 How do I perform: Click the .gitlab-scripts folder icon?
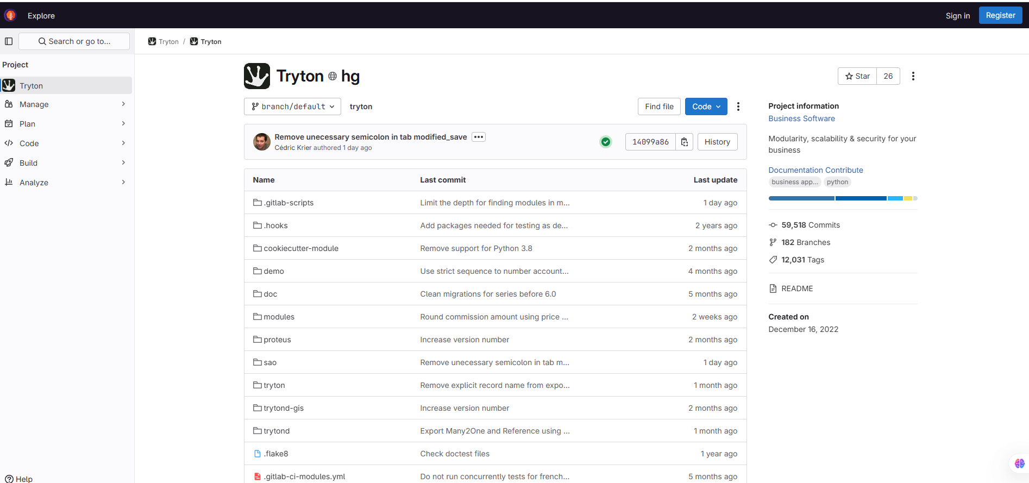[x=258, y=203]
